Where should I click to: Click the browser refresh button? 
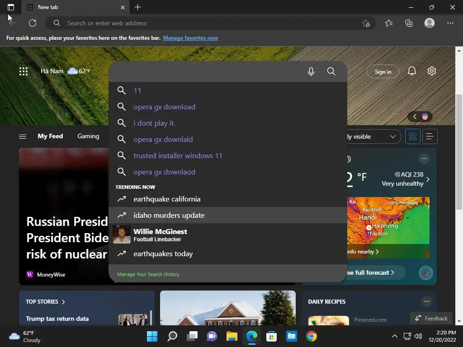coord(33,23)
